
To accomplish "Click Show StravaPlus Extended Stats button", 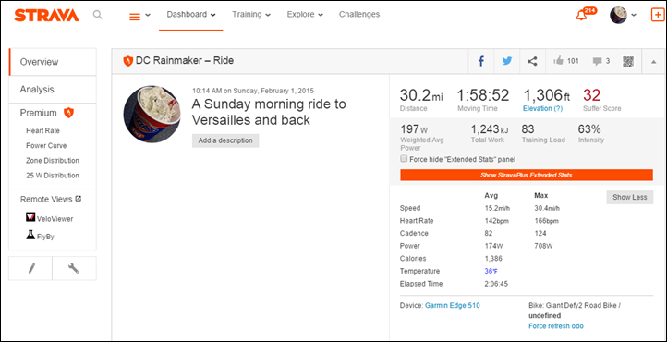I will pyautogui.click(x=527, y=175).
